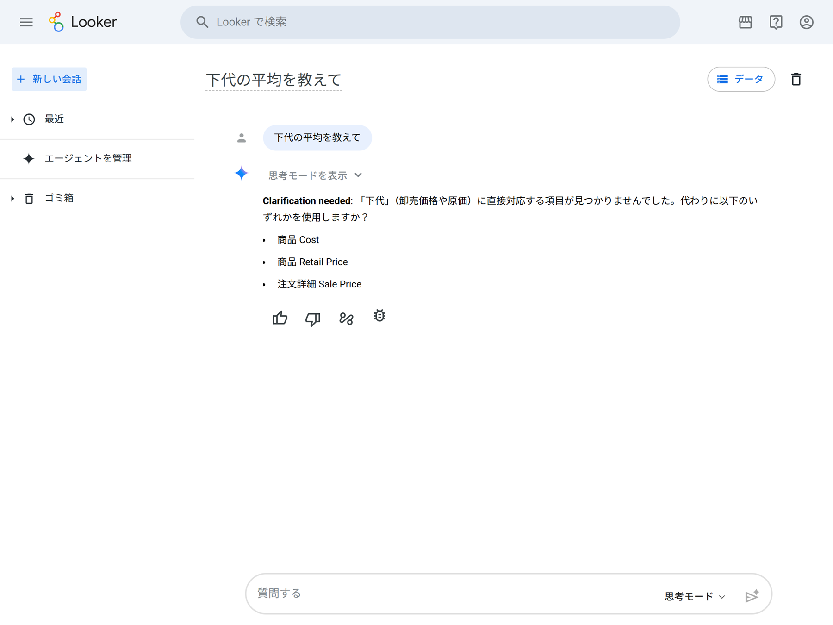Click the Looker logo

(83, 22)
